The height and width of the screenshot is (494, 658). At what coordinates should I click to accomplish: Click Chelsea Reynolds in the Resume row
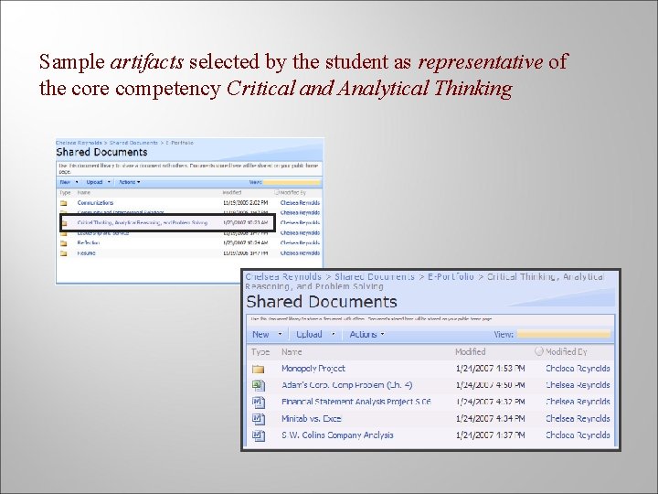pos(300,252)
